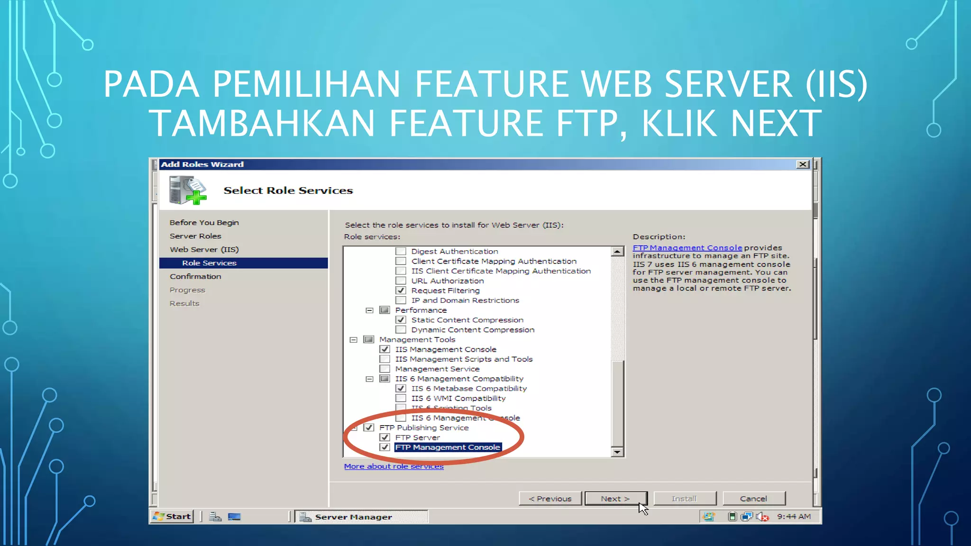Enable Client Certificate Mapping Authentication

(x=401, y=261)
